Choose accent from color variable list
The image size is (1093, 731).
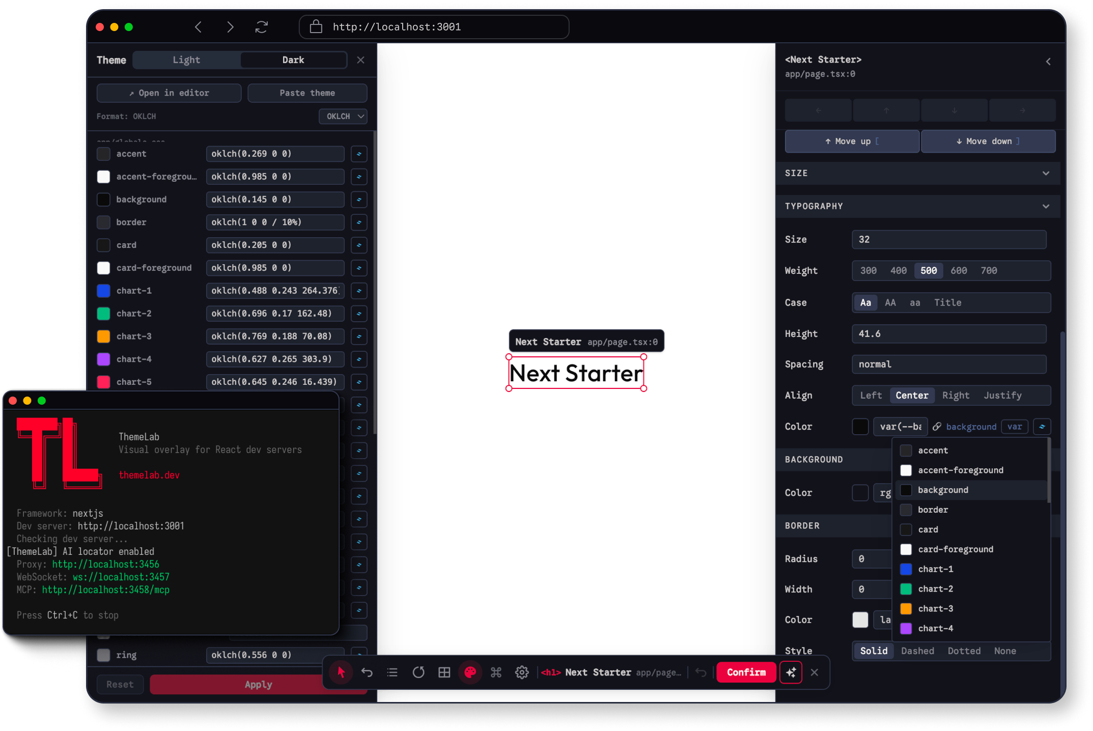coord(970,451)
